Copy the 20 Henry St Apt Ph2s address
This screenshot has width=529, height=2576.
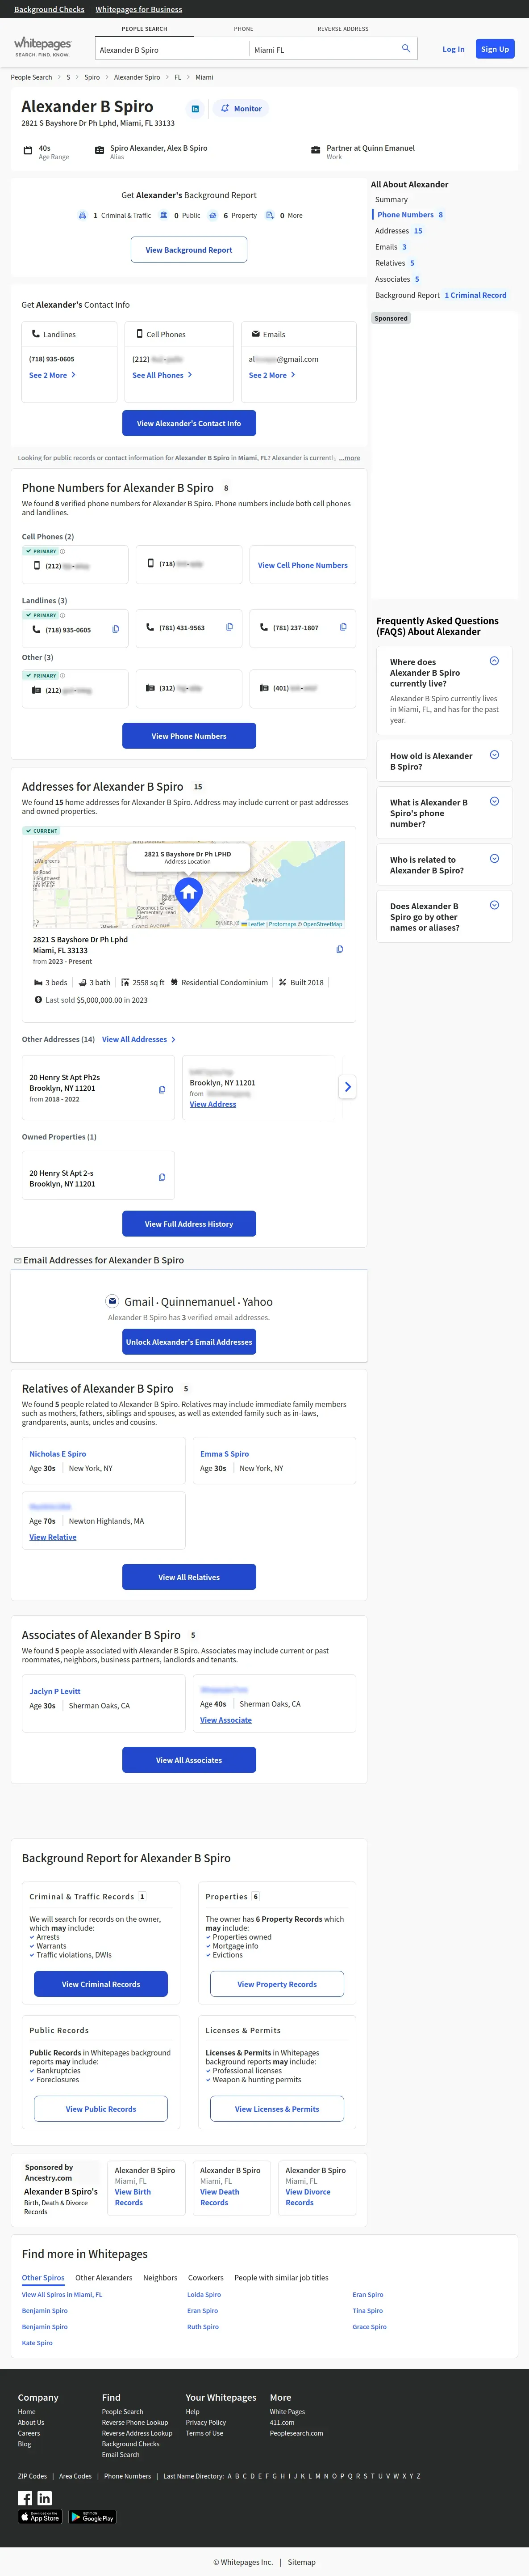tap(162, 1089)
